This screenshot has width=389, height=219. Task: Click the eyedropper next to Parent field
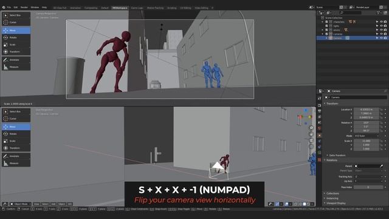381,166
